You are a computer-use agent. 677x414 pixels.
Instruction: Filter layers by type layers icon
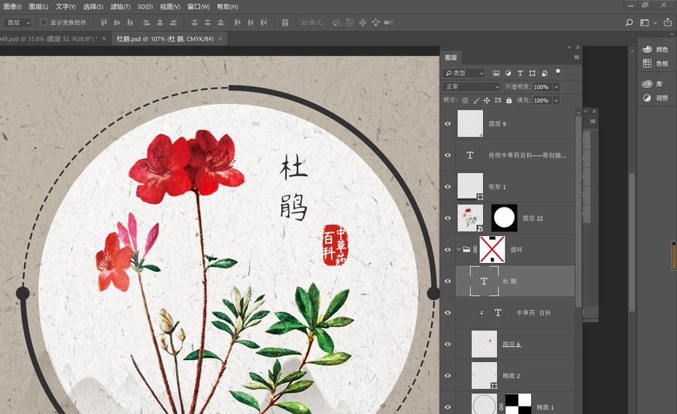click(521, 74)
